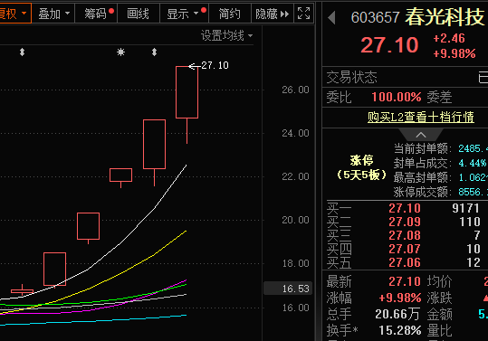Image resolution: width=488 pixels, height=341 pixels.
Task: Hide the side panel via 隐藏 button
Action: pyautogui.click(x=273, y=14)
